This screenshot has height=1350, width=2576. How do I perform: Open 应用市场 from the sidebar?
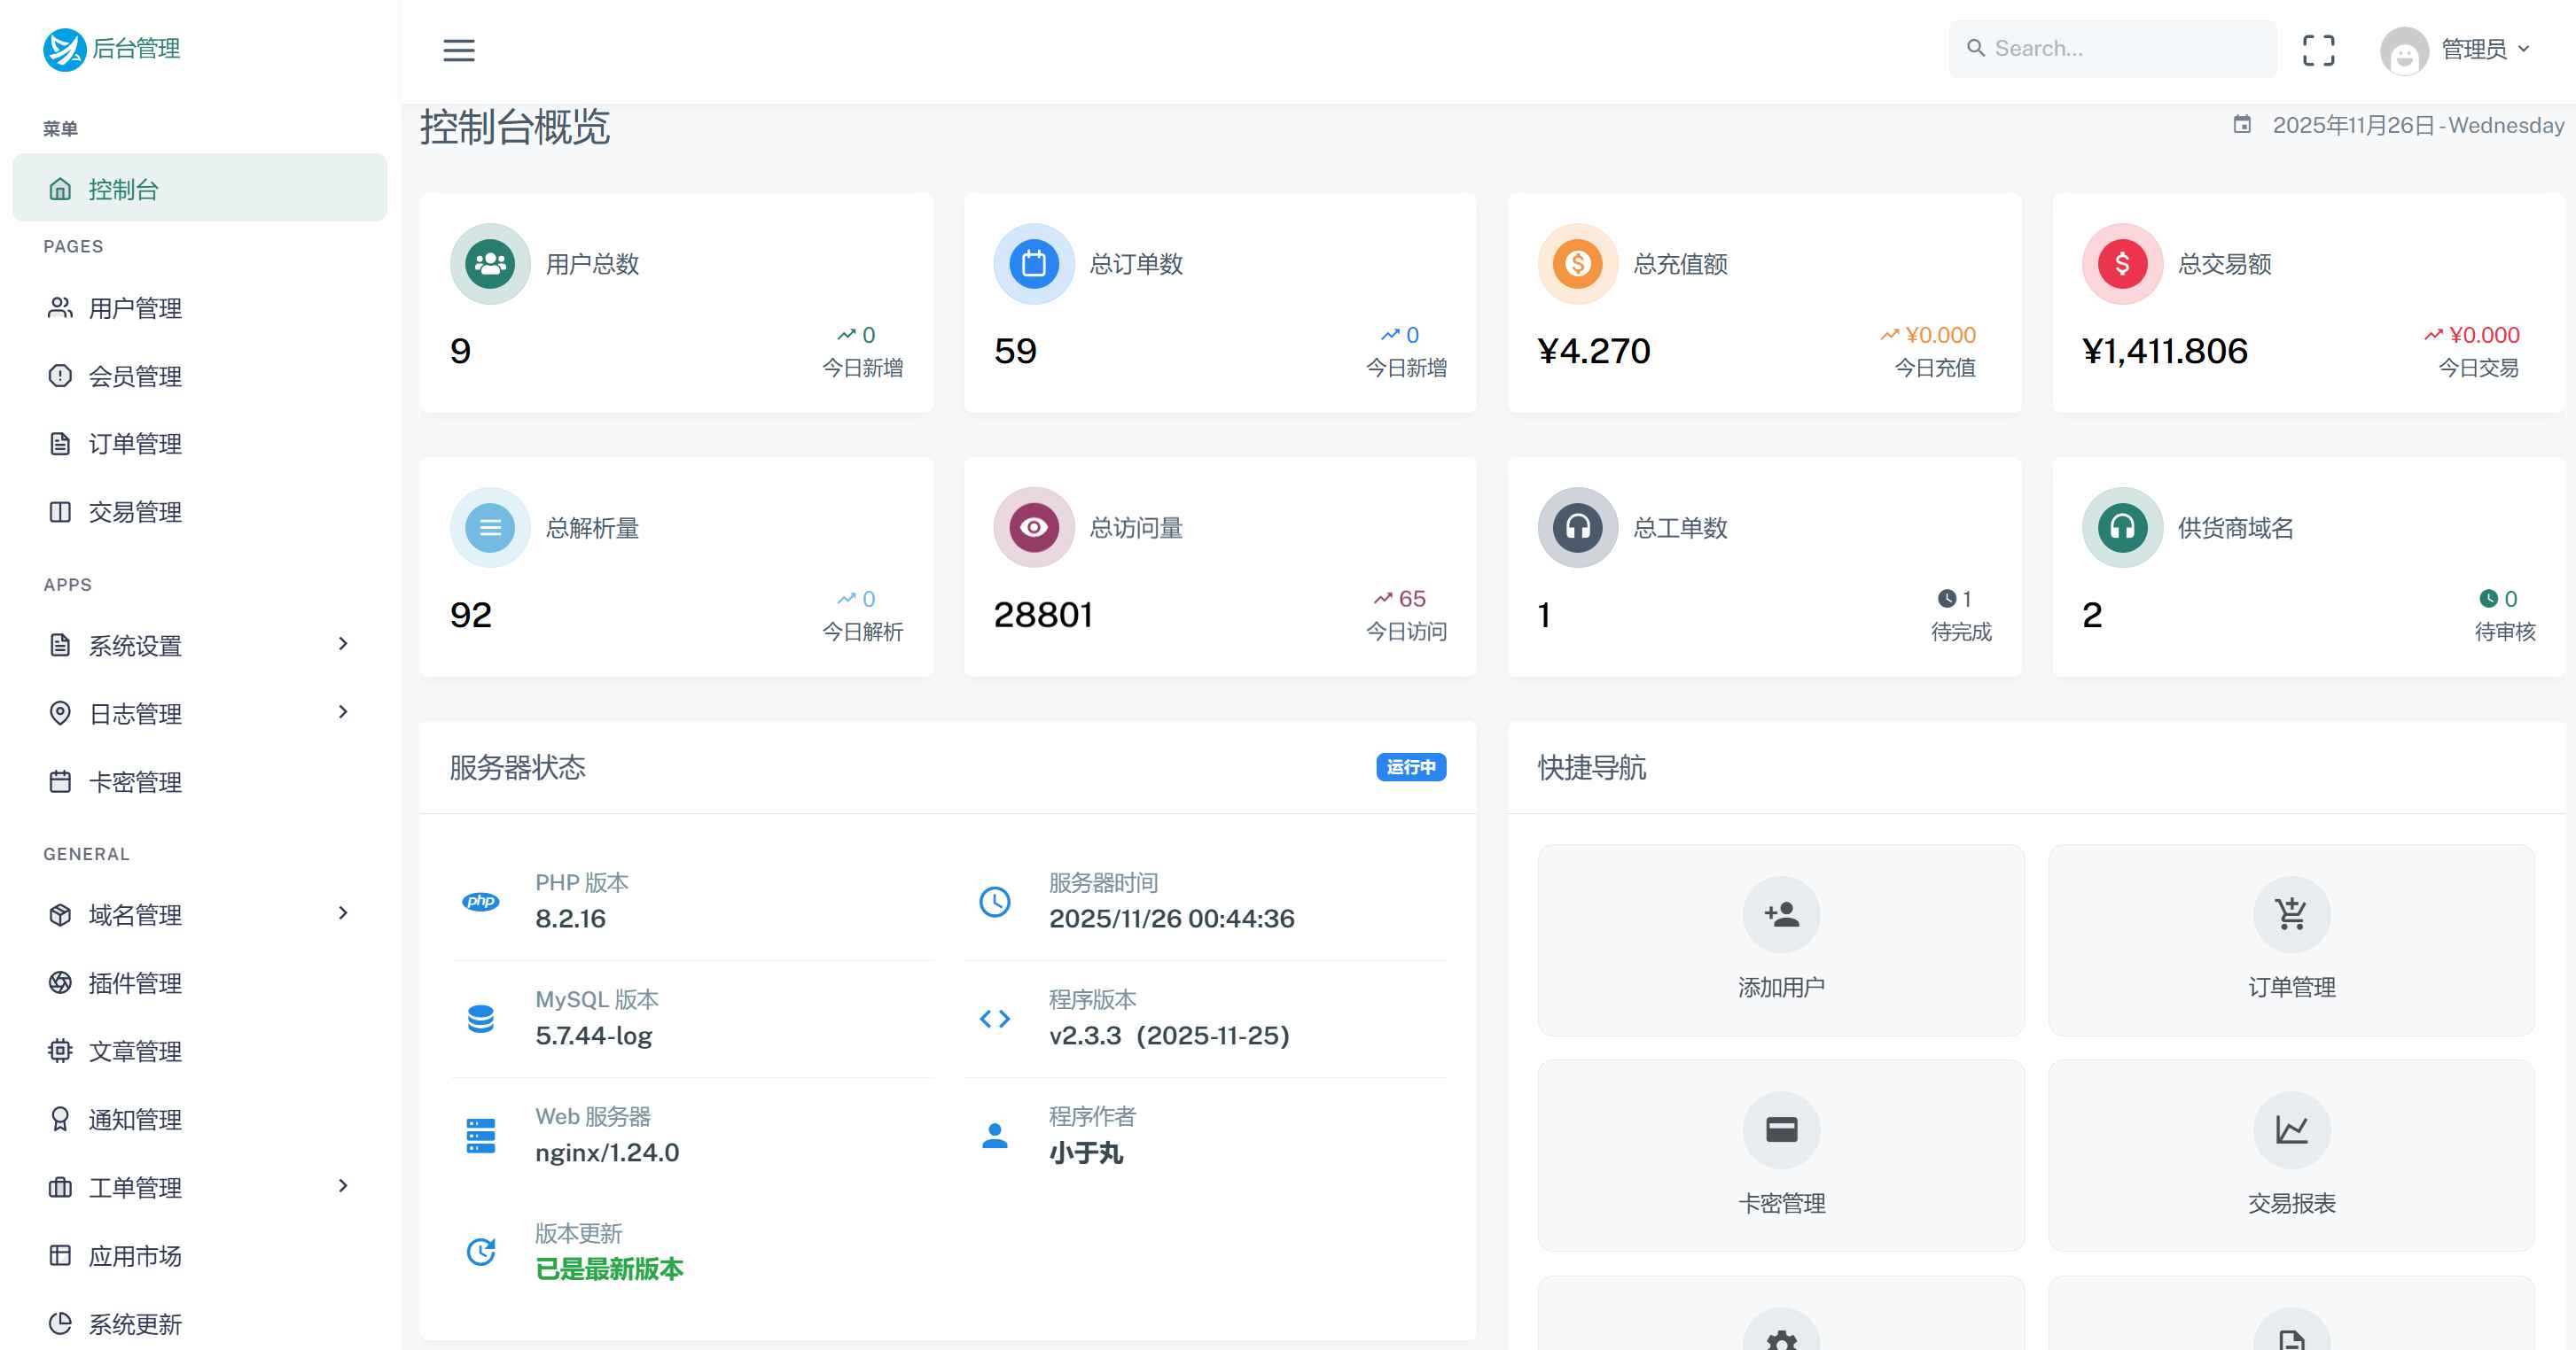pos(135,1255)
